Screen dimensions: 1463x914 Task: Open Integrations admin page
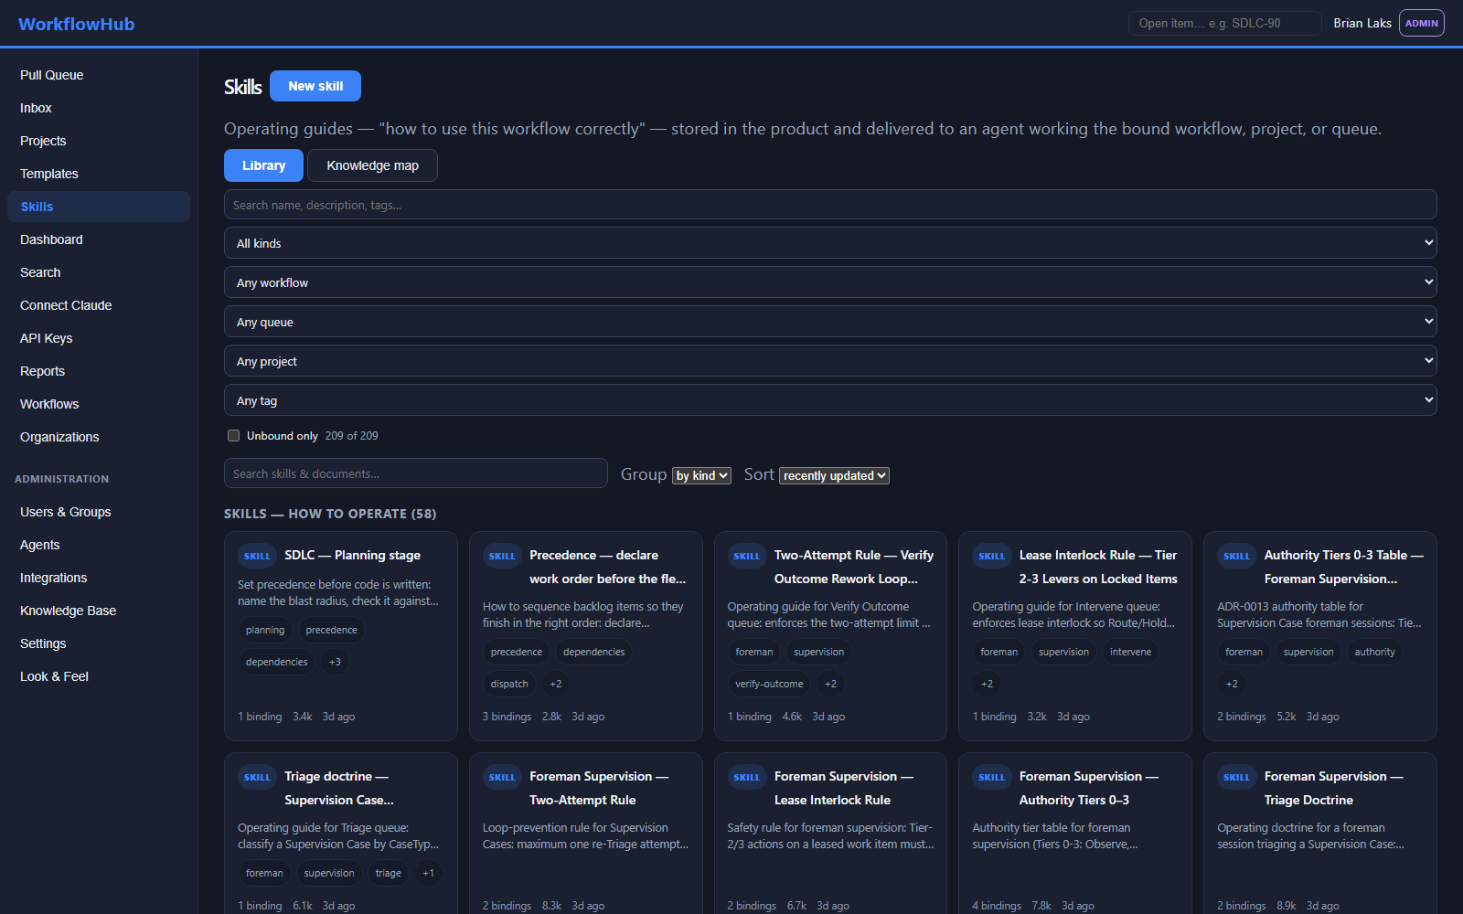(99, 578)
